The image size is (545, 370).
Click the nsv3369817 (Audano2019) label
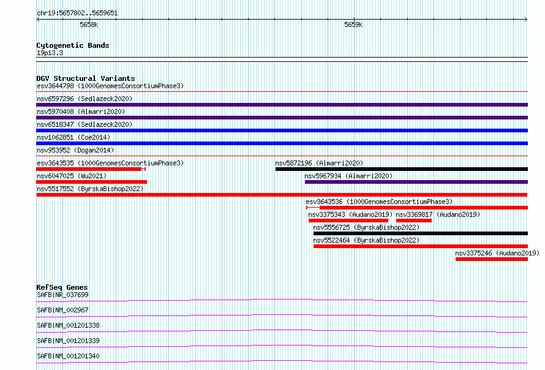coord(438,214)
